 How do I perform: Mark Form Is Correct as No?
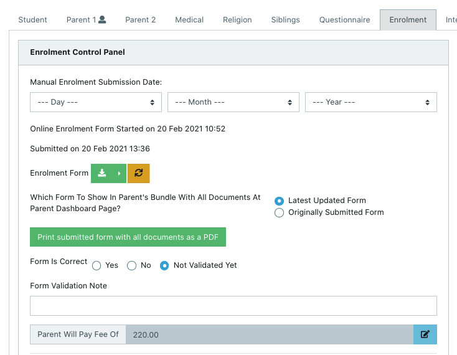click(x=131, y=265)
